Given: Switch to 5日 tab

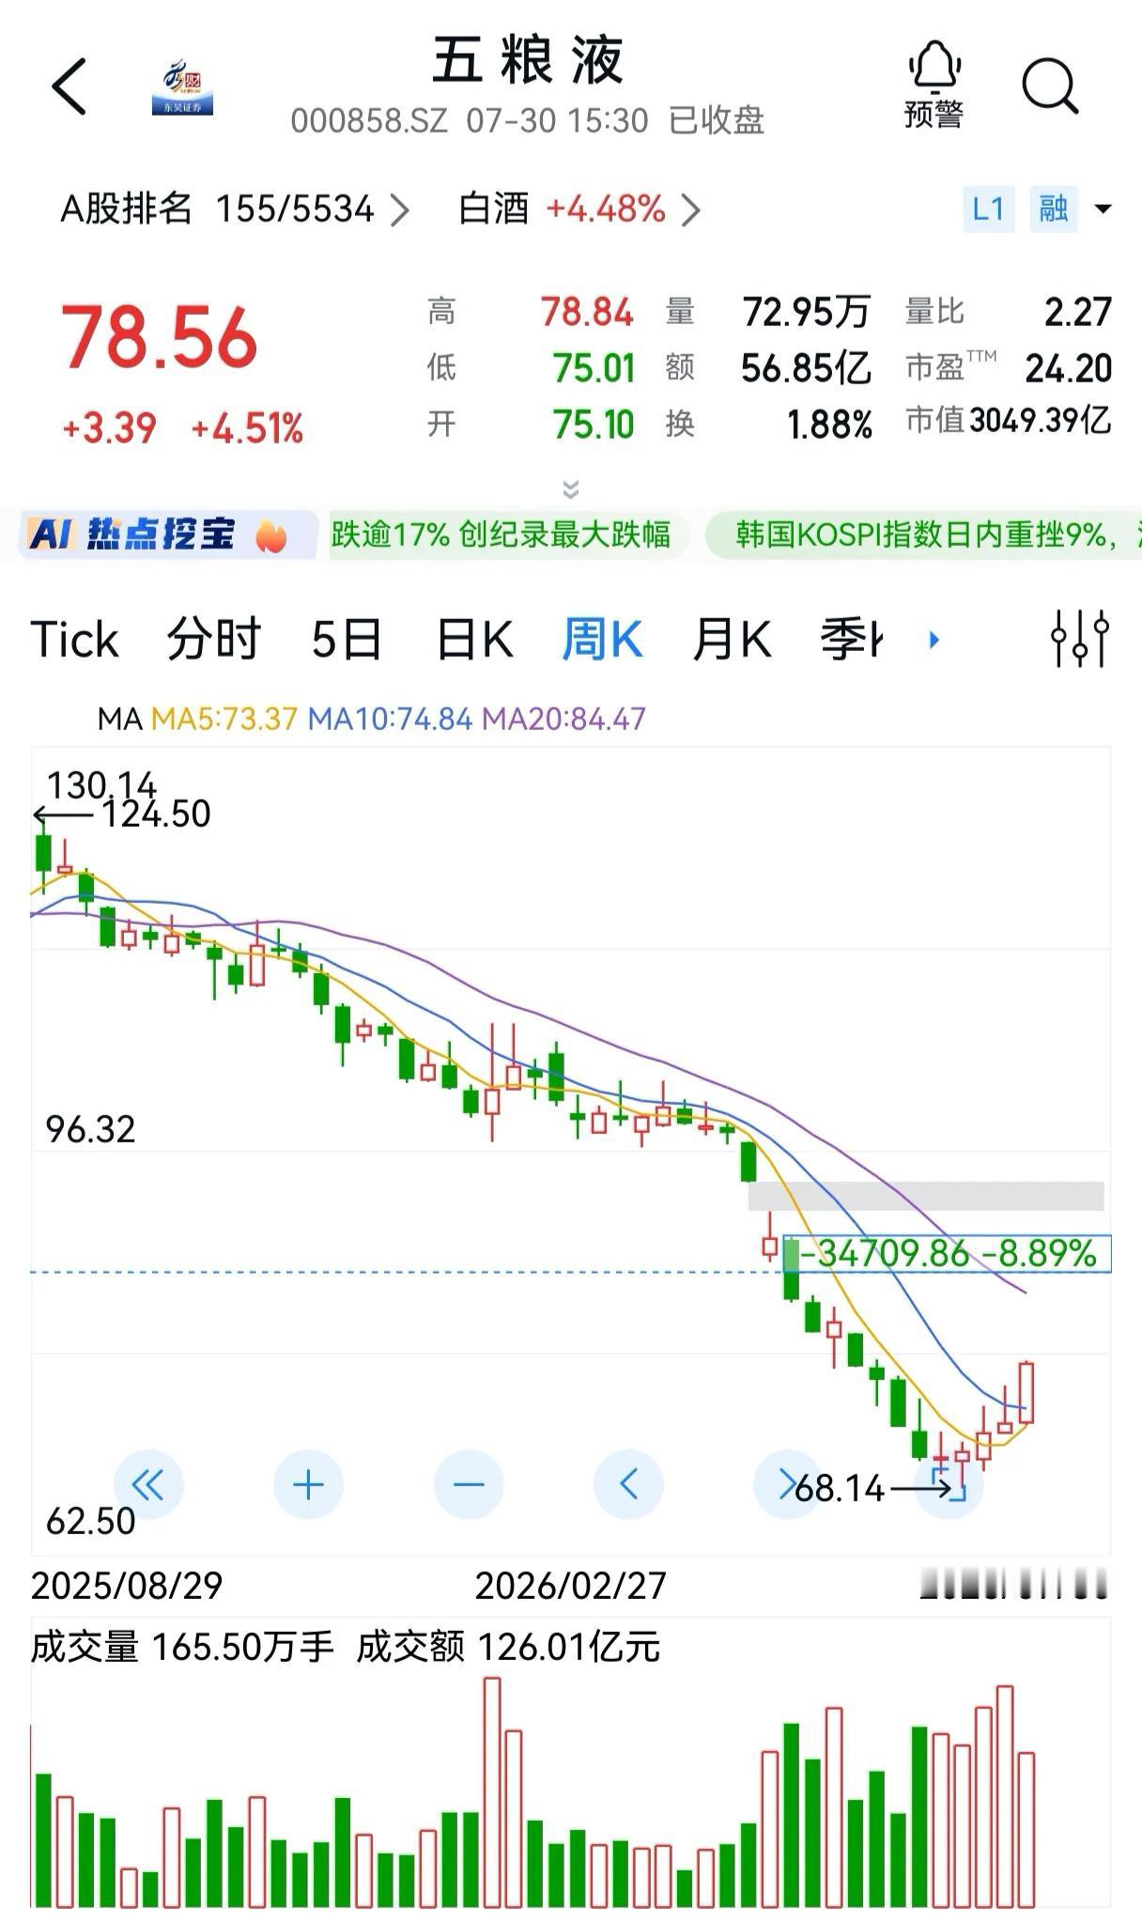Looking at the screenshot, I should pos(347,640).
